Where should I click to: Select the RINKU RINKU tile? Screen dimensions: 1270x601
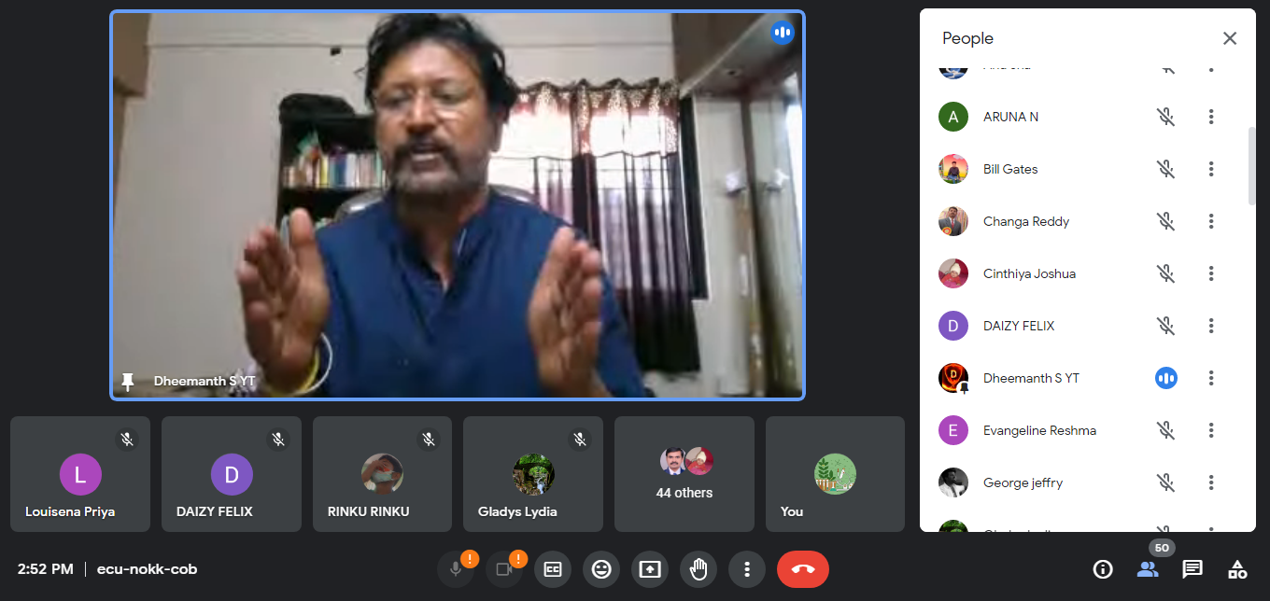[x=382, y=474]
